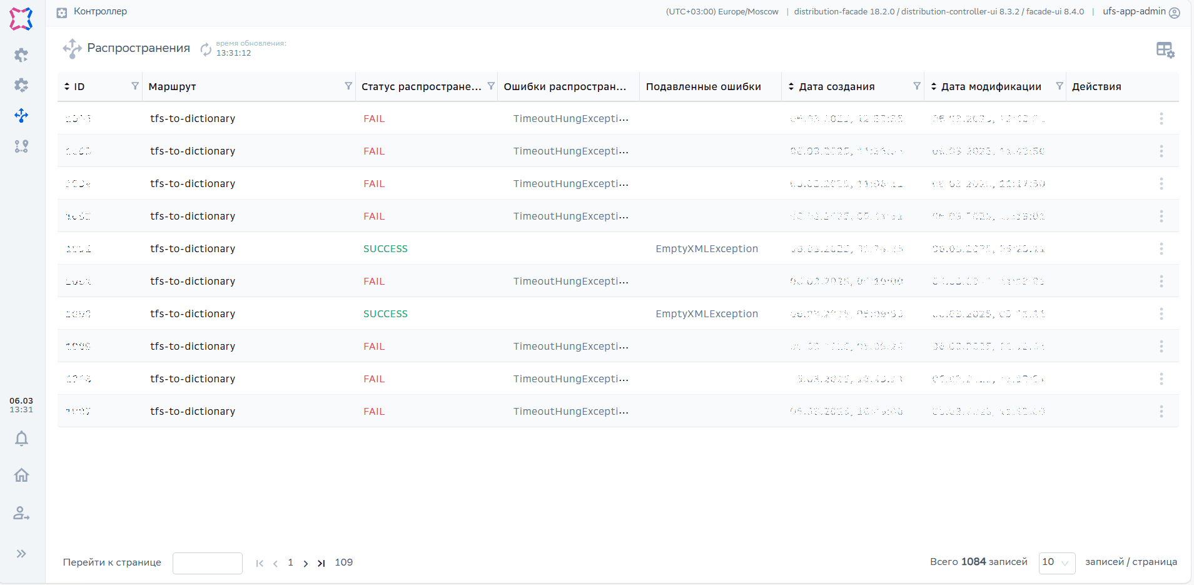Screen dimensions: 1194x585
Task: Open filter for Статус распространения column
Action: tap(491, 86)
